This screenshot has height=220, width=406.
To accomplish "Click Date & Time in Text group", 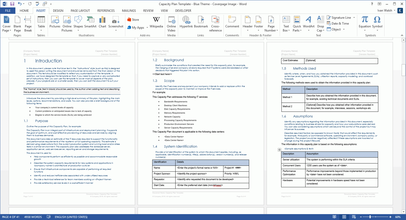I will click(x=338, y=24).
